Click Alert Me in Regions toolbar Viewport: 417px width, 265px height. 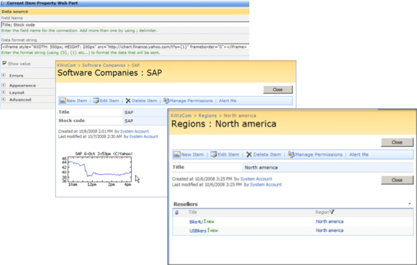[x=359, y=154]
